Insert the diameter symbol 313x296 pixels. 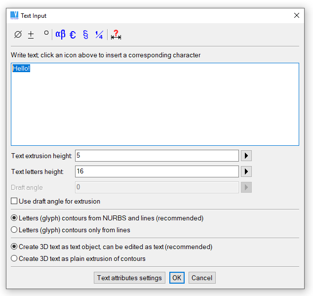18,35
